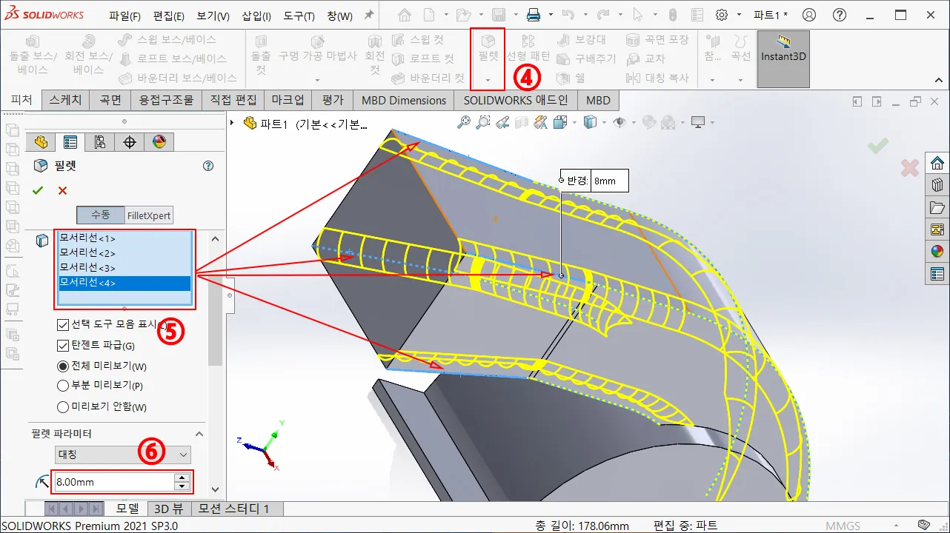Switch to the SOLIDWORKS 애드인 tab
Screen dimensions: 950x533
point(516,100)
